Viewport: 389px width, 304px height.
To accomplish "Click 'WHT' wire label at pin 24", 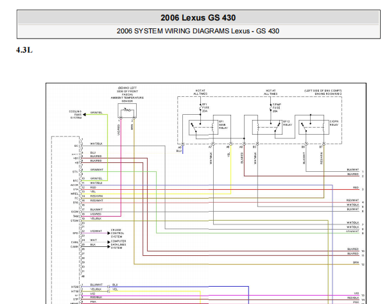I will (x=94, y=241).
